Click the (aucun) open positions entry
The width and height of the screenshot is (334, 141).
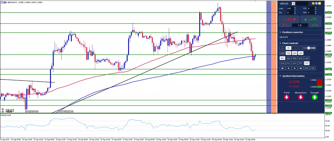284,37
